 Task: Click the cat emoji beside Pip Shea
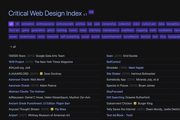(x=52, y=109)
